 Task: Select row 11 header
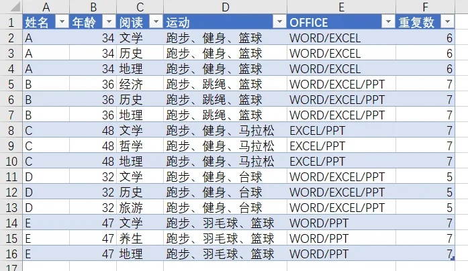[x=11, y=176]
